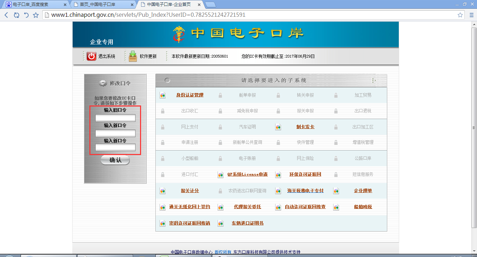477x257 pixels.
Task: Click the icon beside 通关无纸化网上签约
Action: pos(162,207)
